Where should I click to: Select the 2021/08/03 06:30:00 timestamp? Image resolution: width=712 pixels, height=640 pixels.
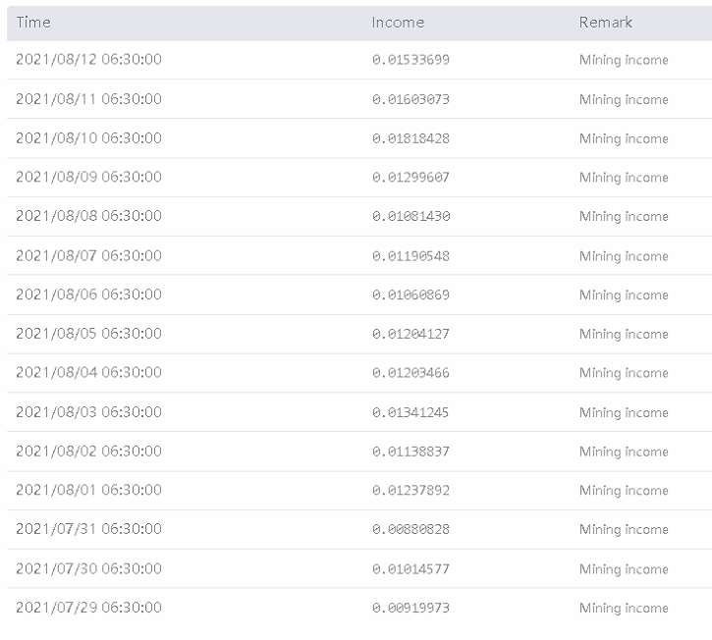[88, 412]
